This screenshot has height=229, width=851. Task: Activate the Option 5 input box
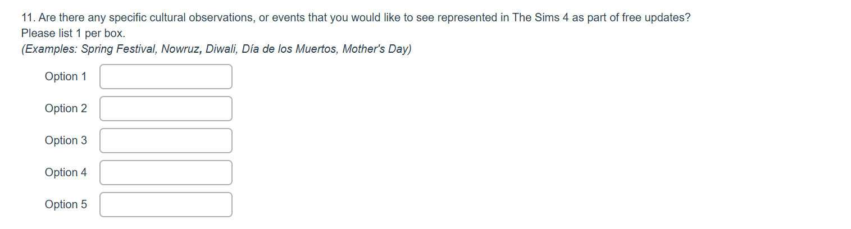(x=166, y=205)
